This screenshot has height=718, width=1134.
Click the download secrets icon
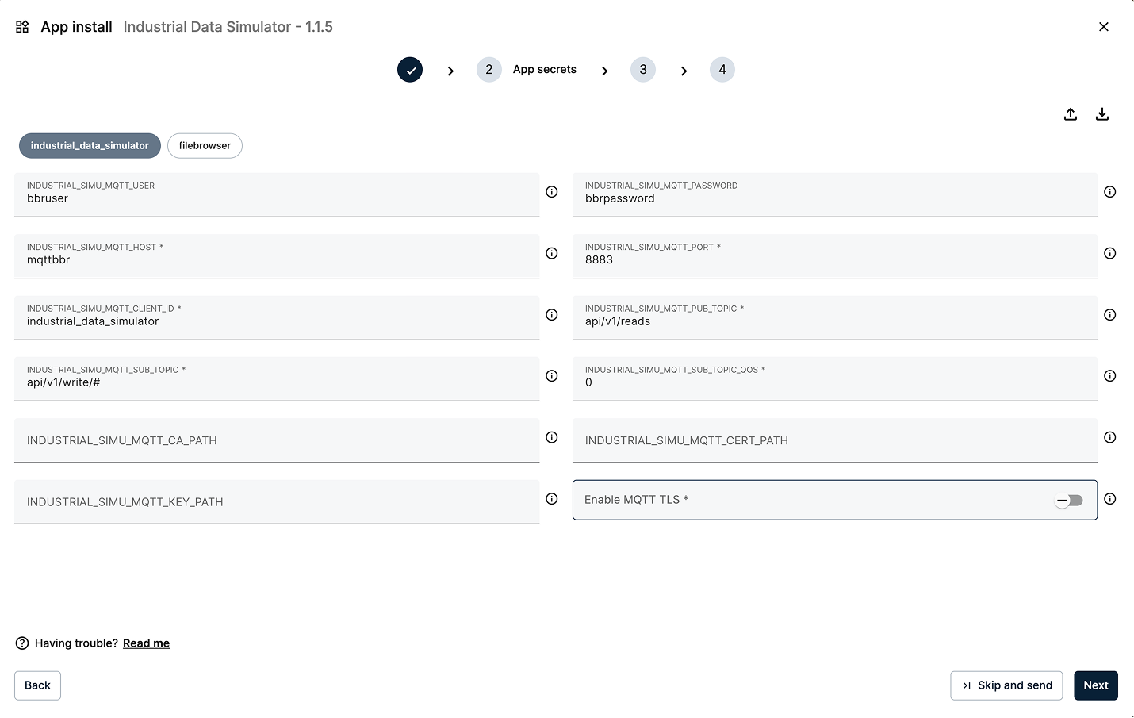click(1101, 114)
